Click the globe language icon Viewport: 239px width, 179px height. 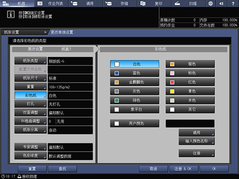pos(210,3)
